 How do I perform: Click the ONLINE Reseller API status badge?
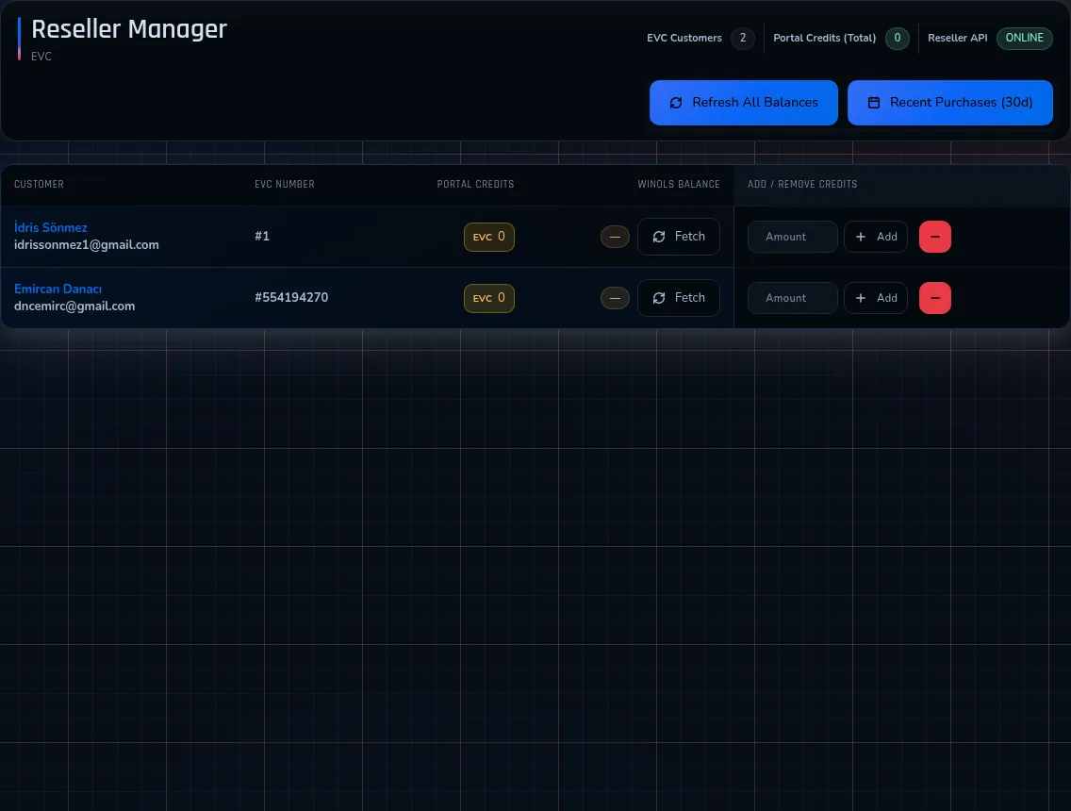[1025, 39]
